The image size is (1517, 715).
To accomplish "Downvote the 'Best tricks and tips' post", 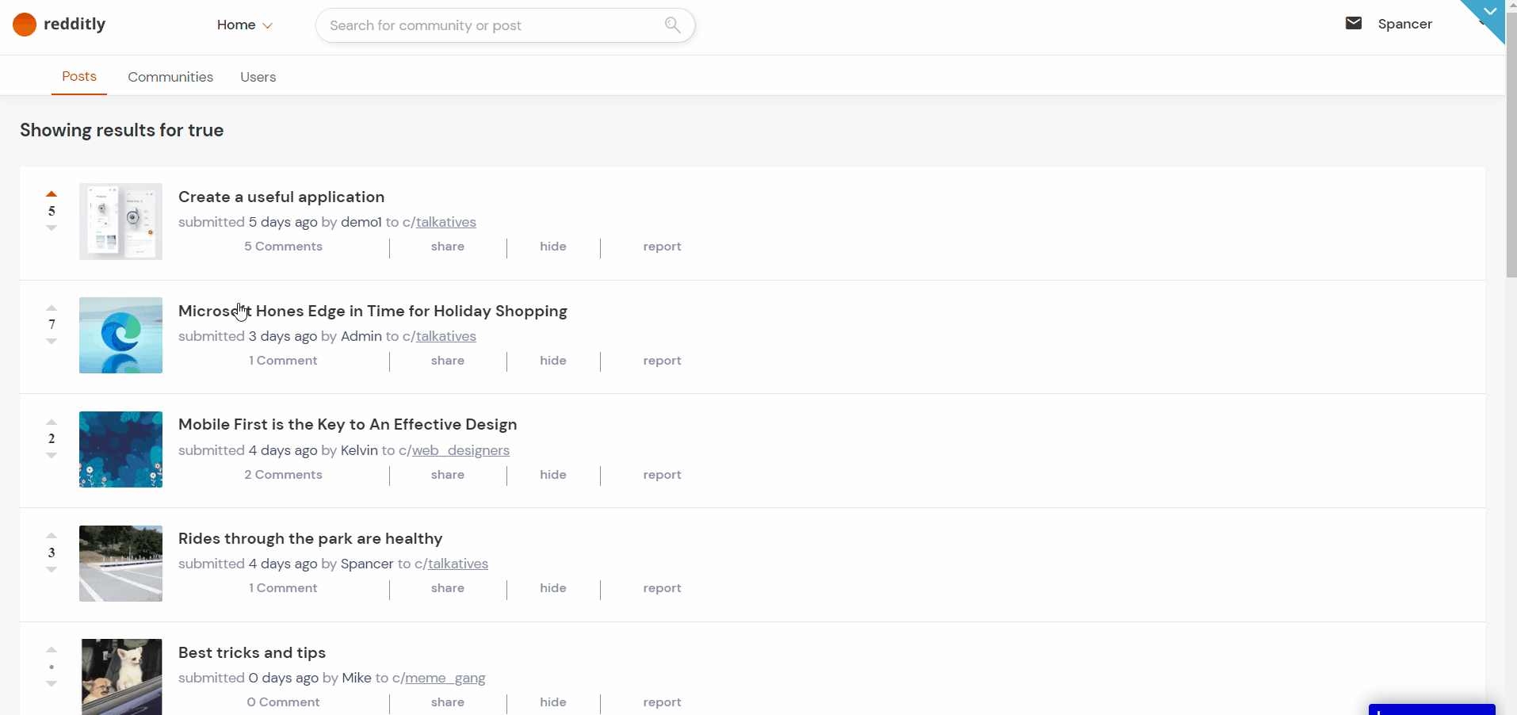I will click(x=52, y=683).
